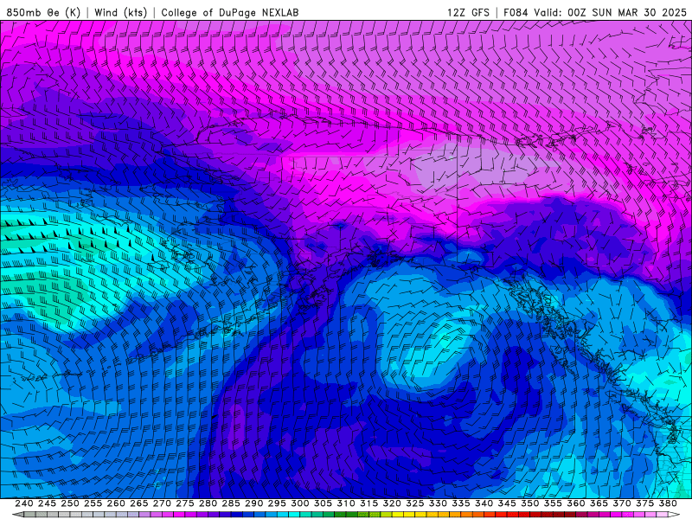Image resolution: width=692 pixels, height=519 pixels.
Task: Click the 255 value on the color scale
Action: point(93,503)
